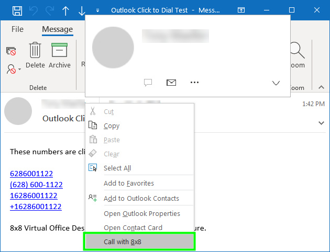Expand the contact card details chevron

276,83
